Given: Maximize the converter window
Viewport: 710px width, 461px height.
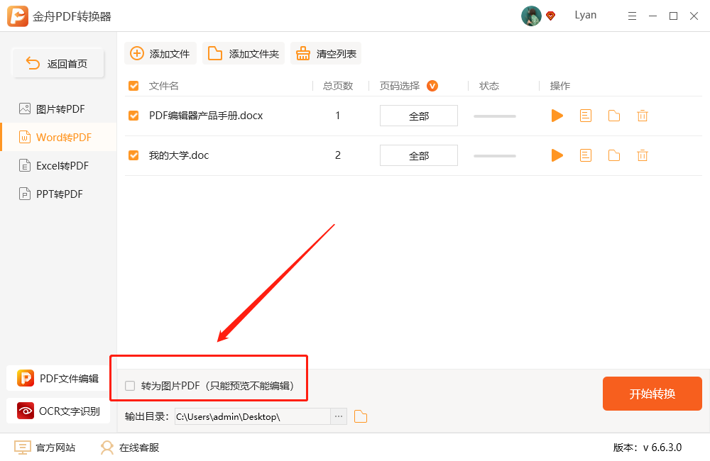Looking at the screenshot, I should point(673,16).
